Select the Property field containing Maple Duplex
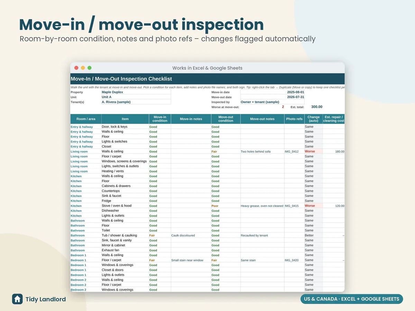This screenshot has height=311, width=415. (x=136, y=92)
